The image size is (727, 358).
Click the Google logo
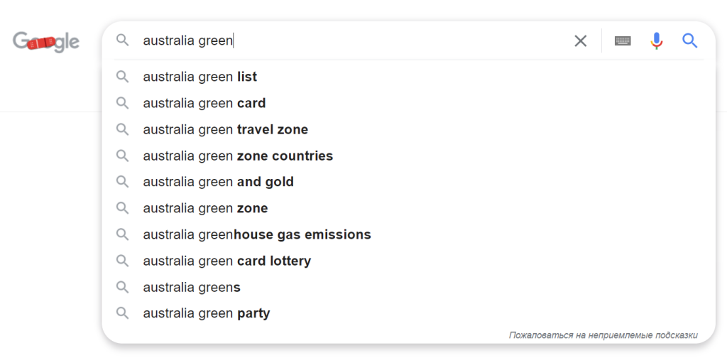(x=46, y=42)
